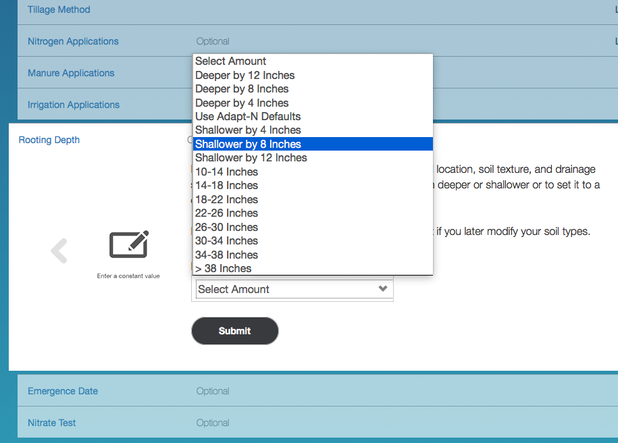Click the Rooting Depth heading link

[49, 140]
